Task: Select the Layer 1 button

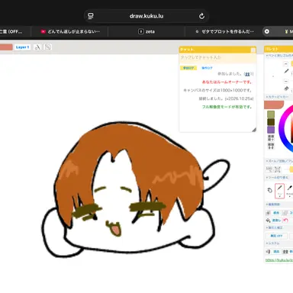Action: [x=22, y=47]
